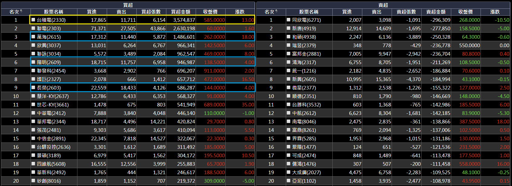Select the checkbox next to 鴻海(2317)
This screenshot has height=186, width=512.
289,62
